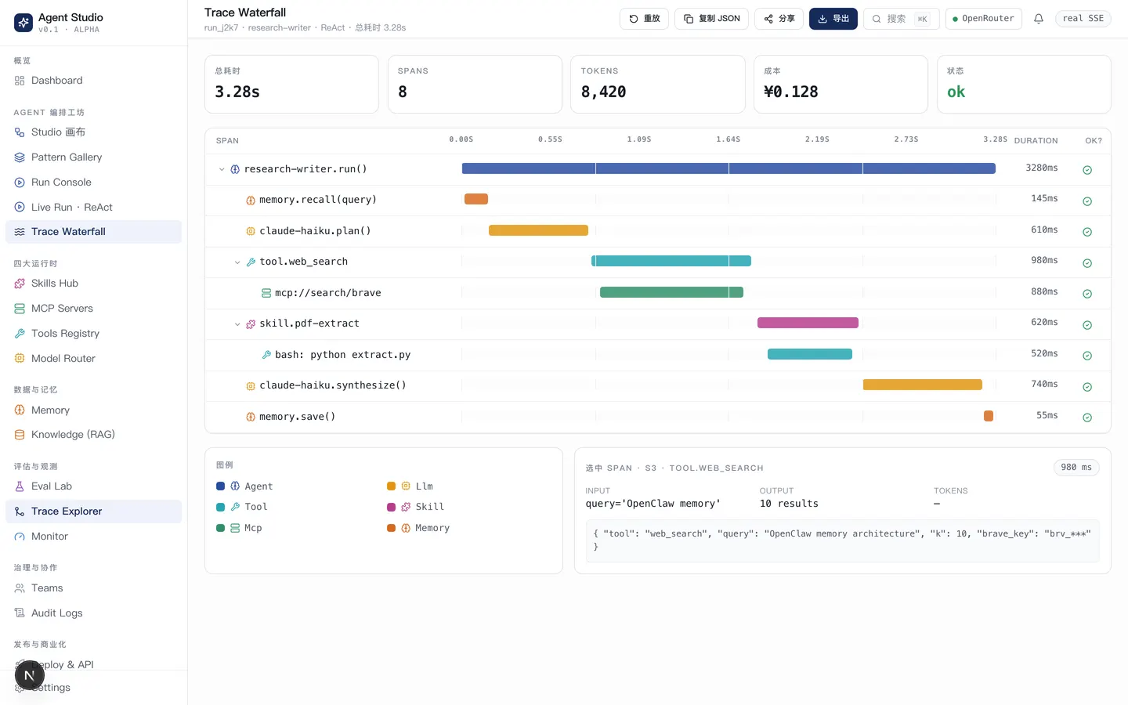
Task: Click OK status check for research-writer.run()
Action: point(1087,170)
